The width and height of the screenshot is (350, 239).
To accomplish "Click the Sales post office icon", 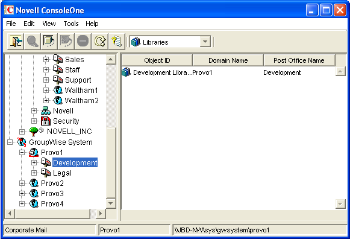I will coord(58,60).
